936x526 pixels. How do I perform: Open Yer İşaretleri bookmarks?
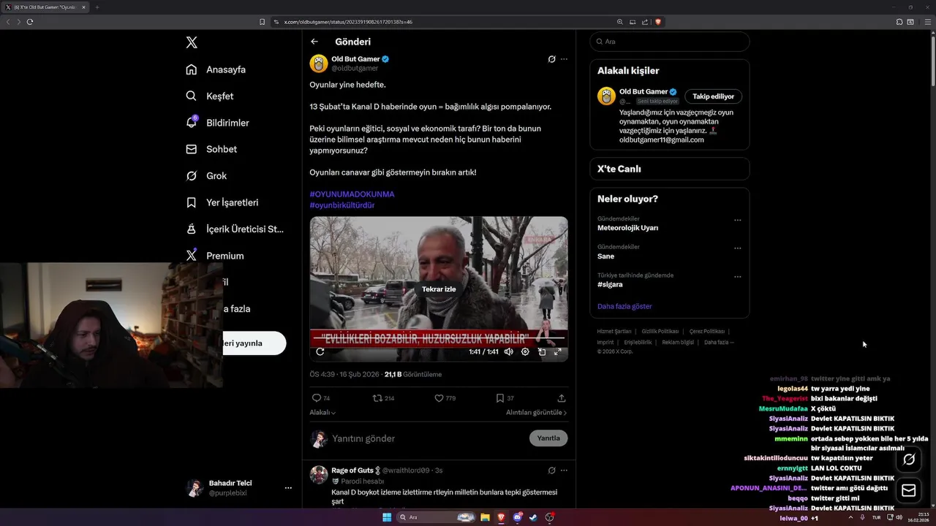(222, 202)
